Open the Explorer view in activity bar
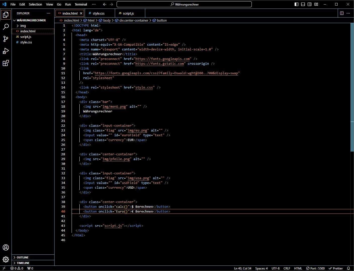The width and height of the screenshot is (354, 271). [6, 15]
